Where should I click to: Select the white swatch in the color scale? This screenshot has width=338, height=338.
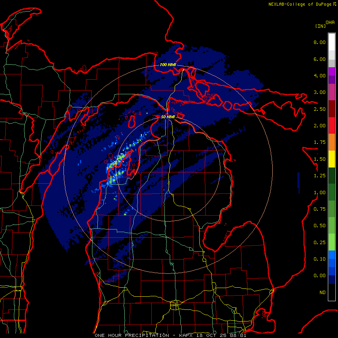(332, 42)
